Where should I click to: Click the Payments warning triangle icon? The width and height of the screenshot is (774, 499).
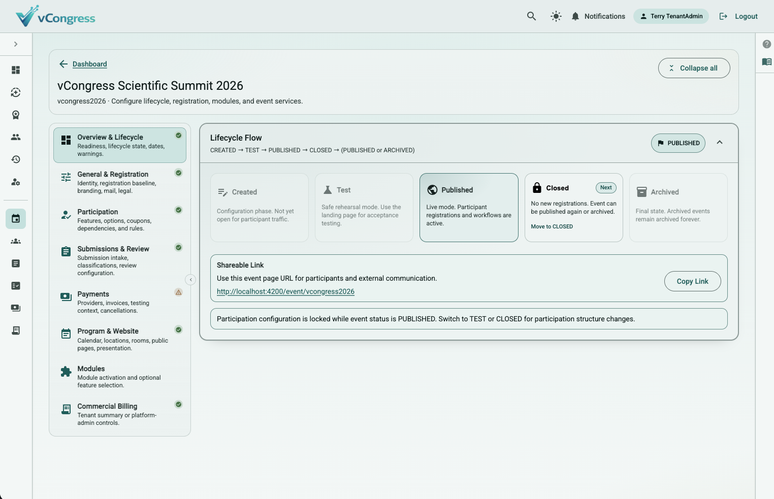179,292
